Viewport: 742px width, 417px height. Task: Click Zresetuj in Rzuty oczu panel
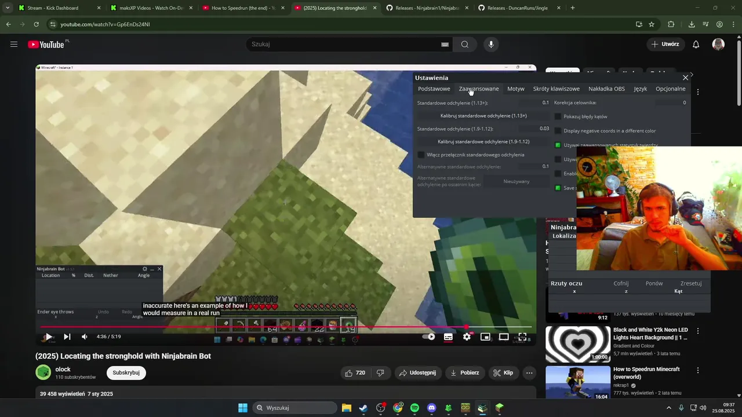pos(691,283)
